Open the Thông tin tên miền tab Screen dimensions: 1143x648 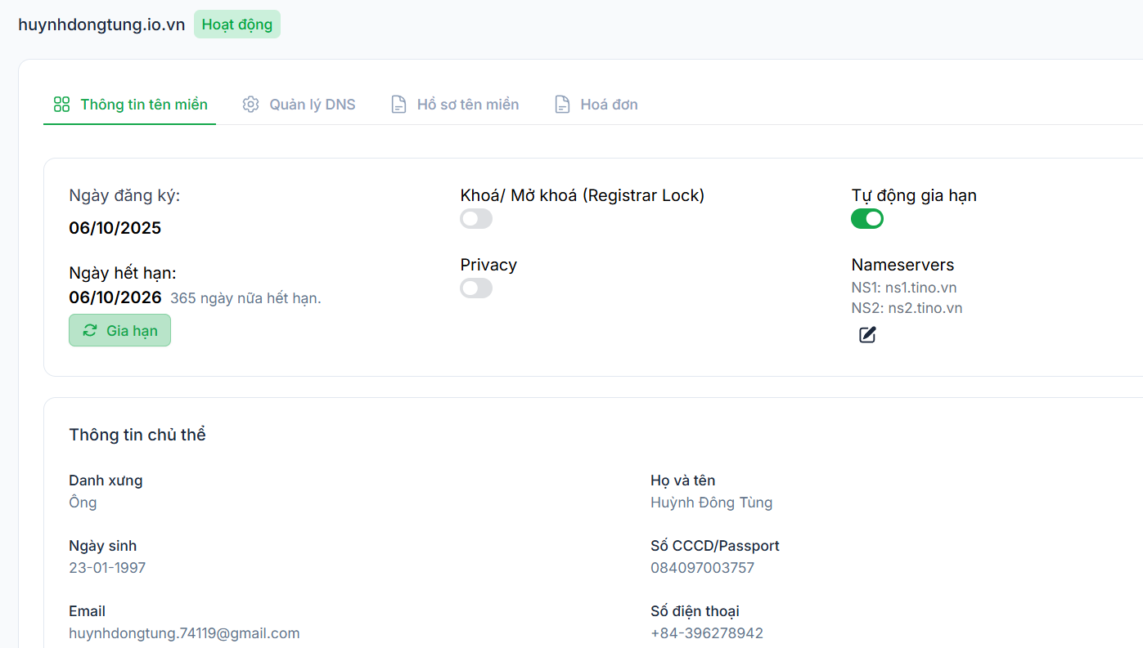pyautogui.click(x=143, y=105)
